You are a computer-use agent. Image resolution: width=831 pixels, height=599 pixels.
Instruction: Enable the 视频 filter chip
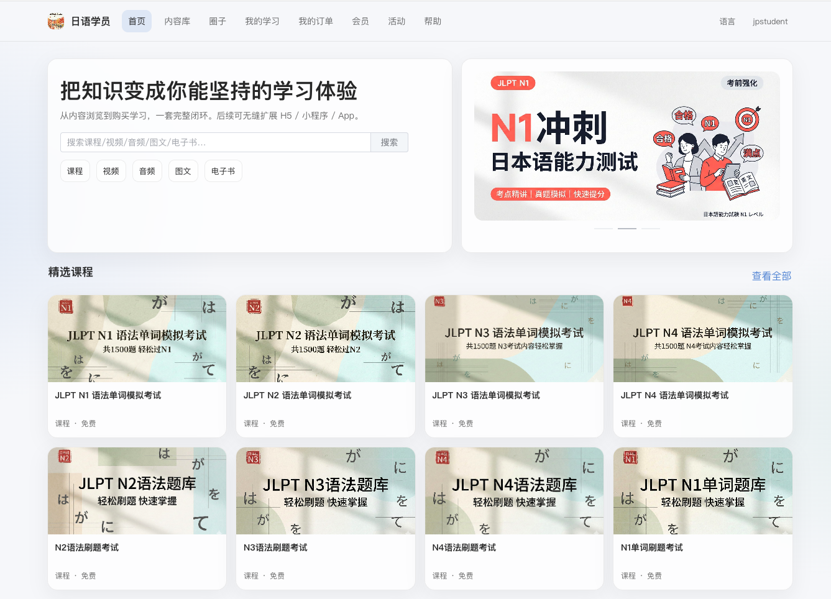[111, 170]
